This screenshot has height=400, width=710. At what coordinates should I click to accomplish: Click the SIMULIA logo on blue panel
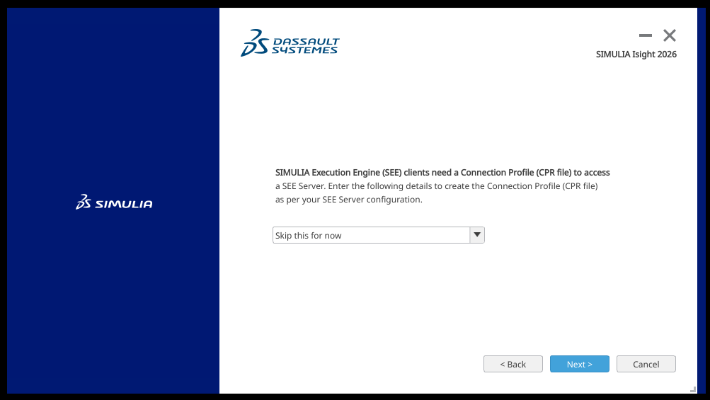pos(114,202)
